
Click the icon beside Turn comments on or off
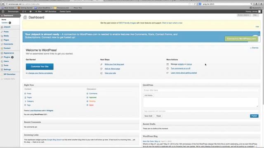coord(167,69)
